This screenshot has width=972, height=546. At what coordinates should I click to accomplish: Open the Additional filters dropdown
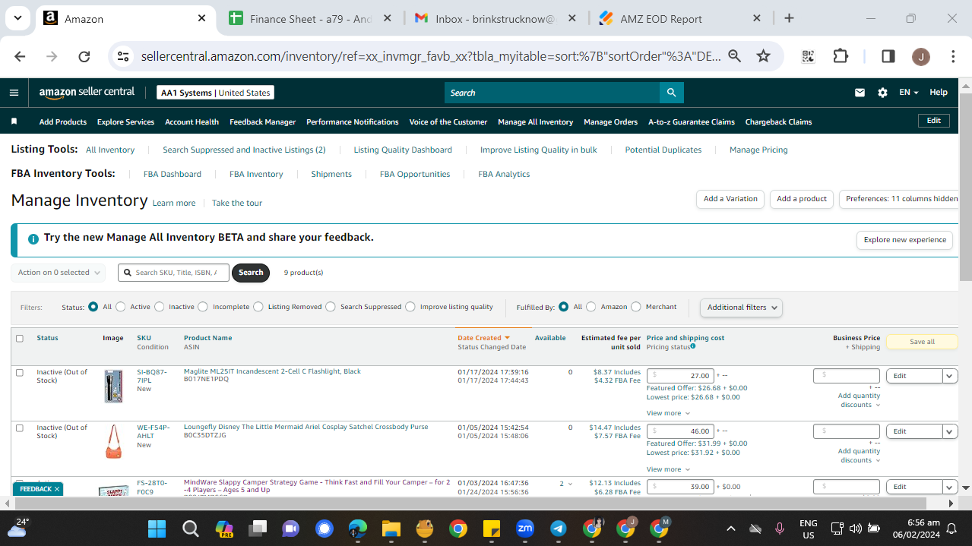point(741,308)
